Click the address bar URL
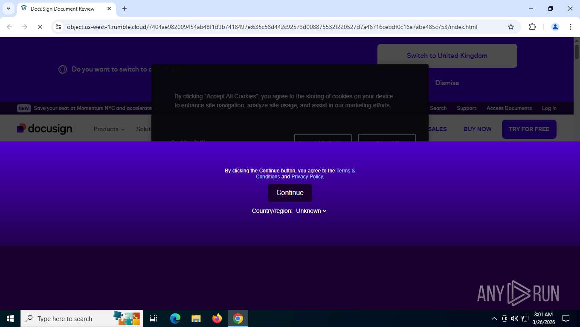Screen dimensions: 580x327 pyautogui.click(x=272, y=27)
